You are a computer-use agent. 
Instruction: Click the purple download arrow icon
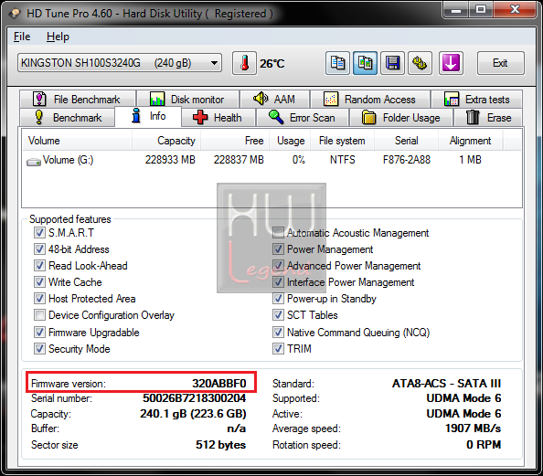[451, 63]
